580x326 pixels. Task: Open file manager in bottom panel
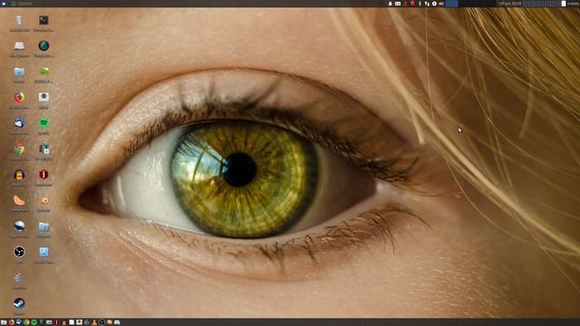(4, 322)
